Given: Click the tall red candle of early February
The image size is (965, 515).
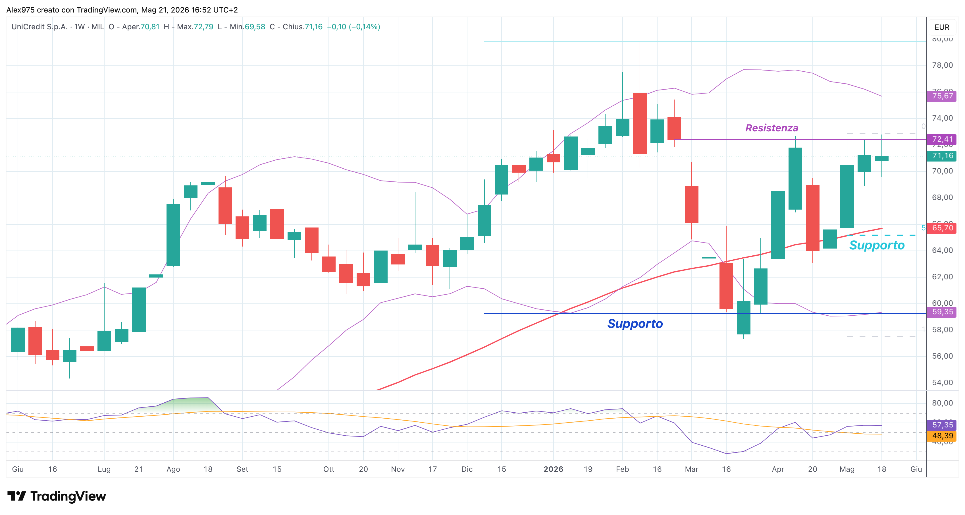Looking at the screenshot, I should 640,123.
